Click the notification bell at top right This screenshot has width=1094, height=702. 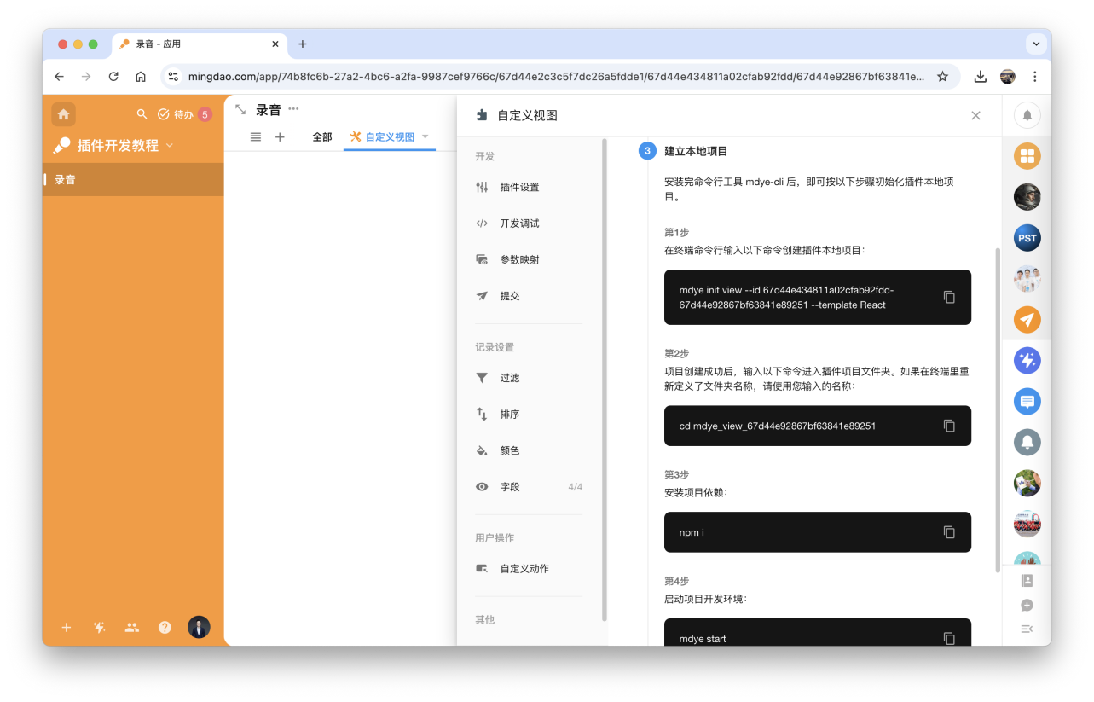[1027, 115]
